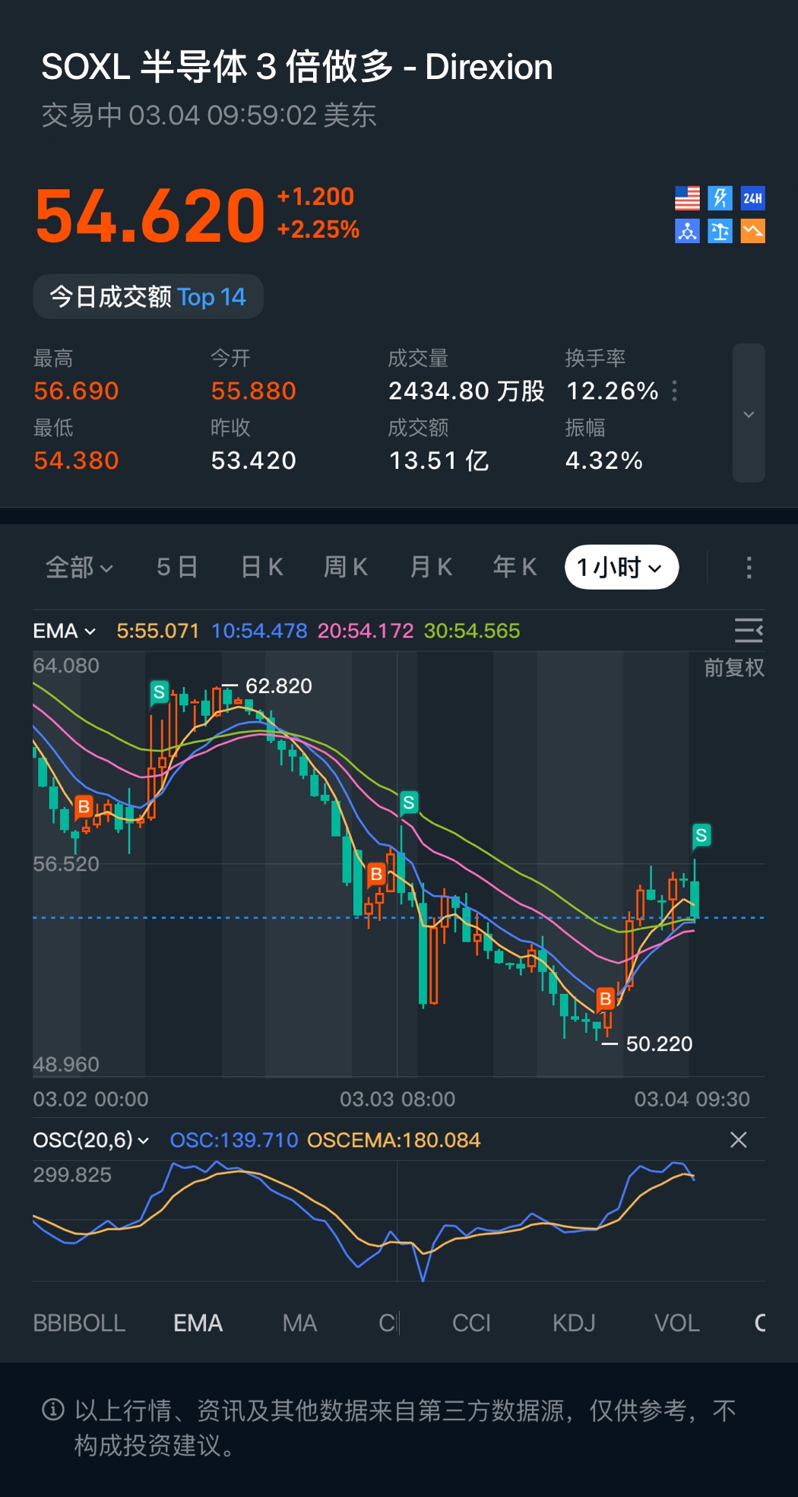Tap the 今日成交额 Top 14 button
This screenshot has width=798, height=1497.
(148, 296)
